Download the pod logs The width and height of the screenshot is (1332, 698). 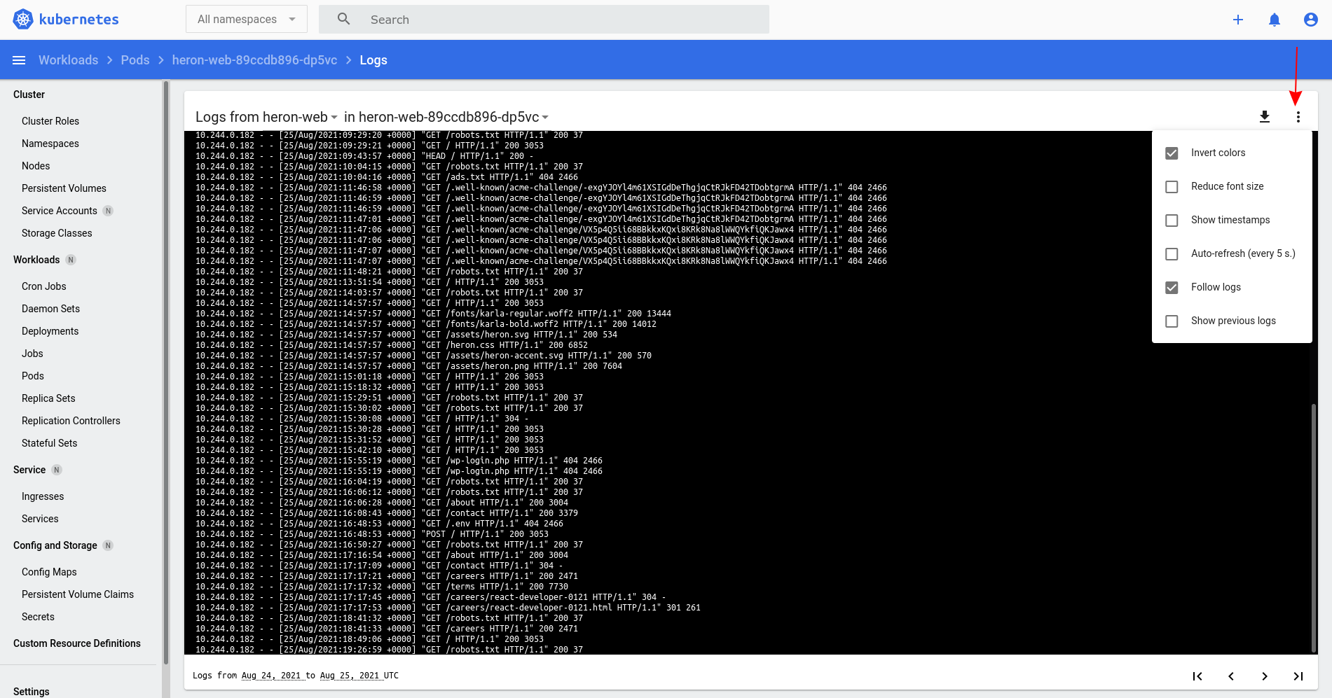click(1265, 116)
